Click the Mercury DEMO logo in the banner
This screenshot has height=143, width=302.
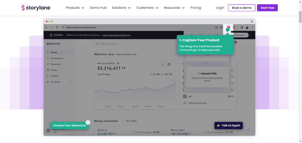(x=56, y=35)
